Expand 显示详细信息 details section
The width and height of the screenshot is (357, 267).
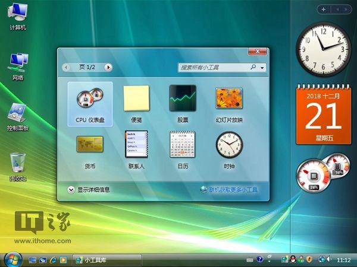[x=89, y=190]
